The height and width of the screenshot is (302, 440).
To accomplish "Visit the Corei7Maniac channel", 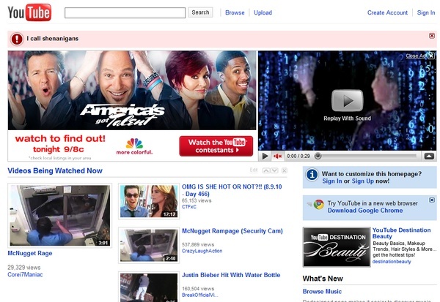I will point(25,274).
